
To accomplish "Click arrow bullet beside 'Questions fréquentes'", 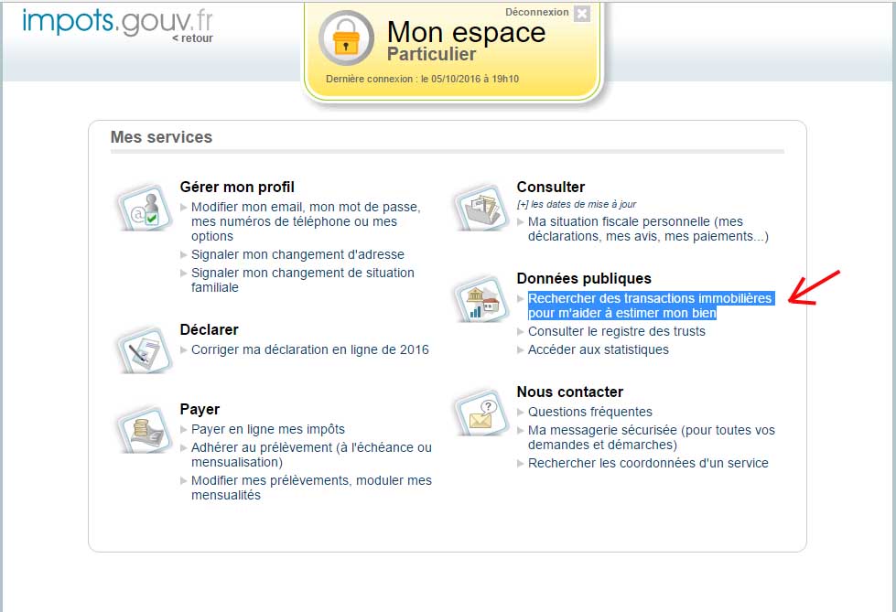I will (521, 412).
